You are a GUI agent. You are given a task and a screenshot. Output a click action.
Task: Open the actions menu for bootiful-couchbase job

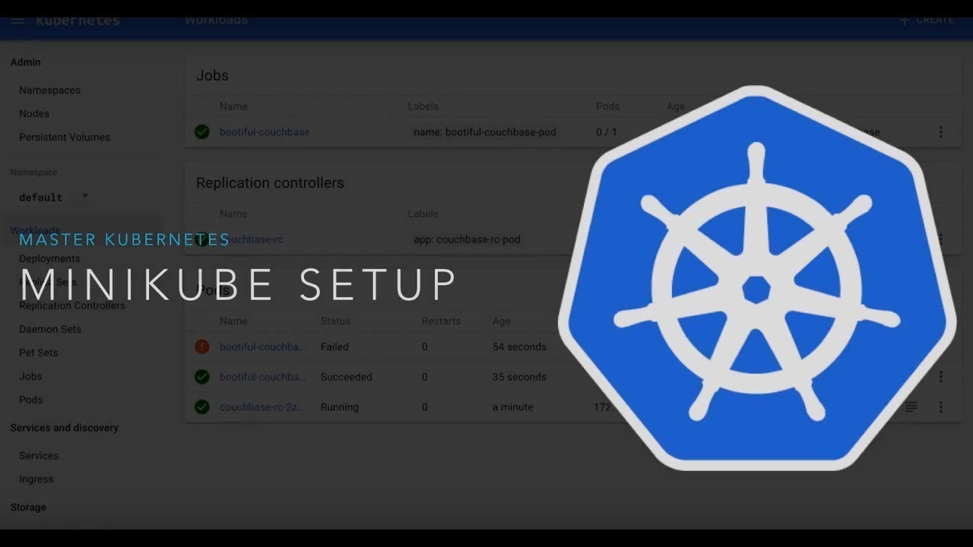(940, 132)
